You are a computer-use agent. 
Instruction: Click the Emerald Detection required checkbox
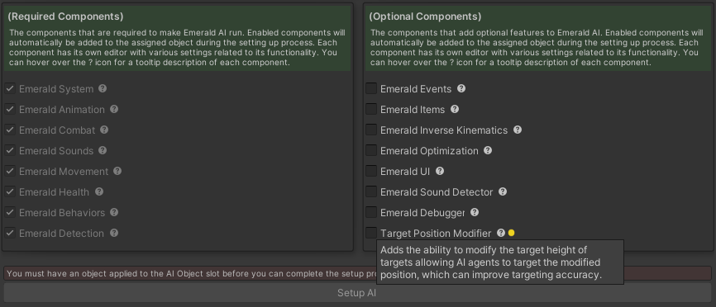pyautogui.click(x=10, y=233)
